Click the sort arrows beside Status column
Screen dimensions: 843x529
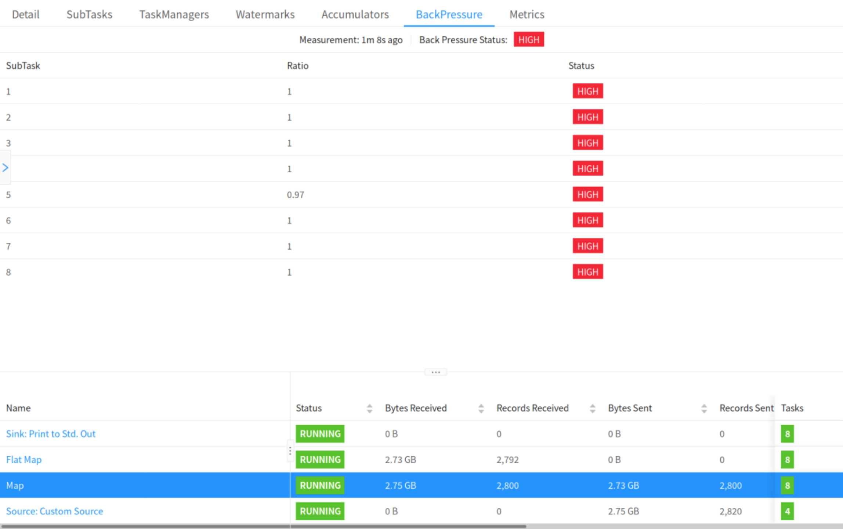[369, 408]
